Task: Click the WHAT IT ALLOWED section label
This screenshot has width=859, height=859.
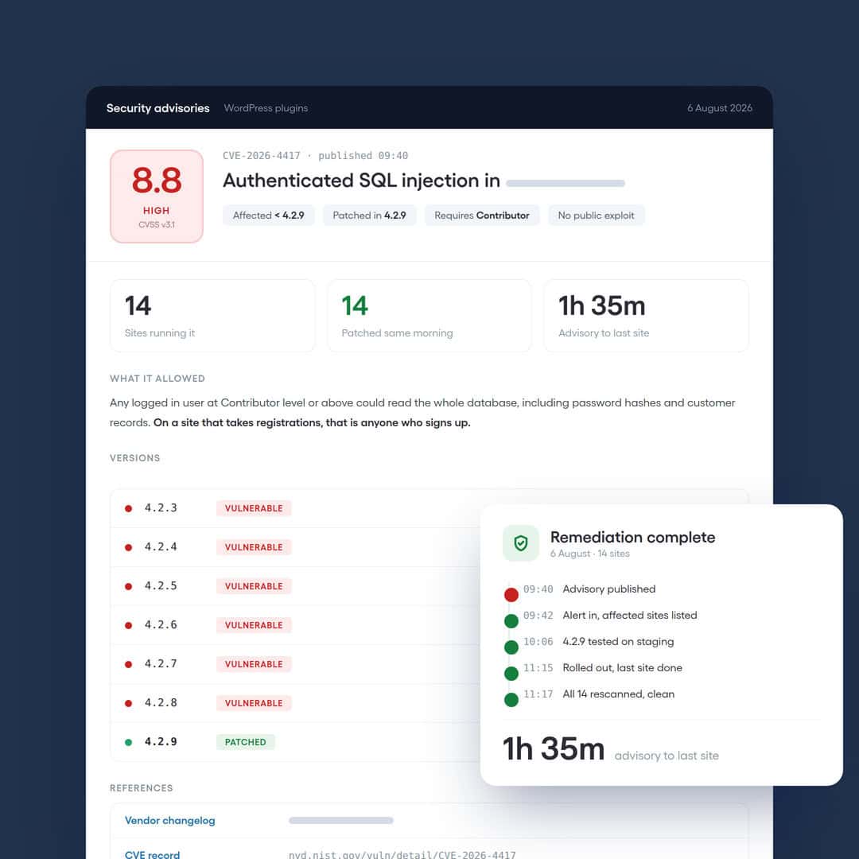Action: [x=157, y=379]
